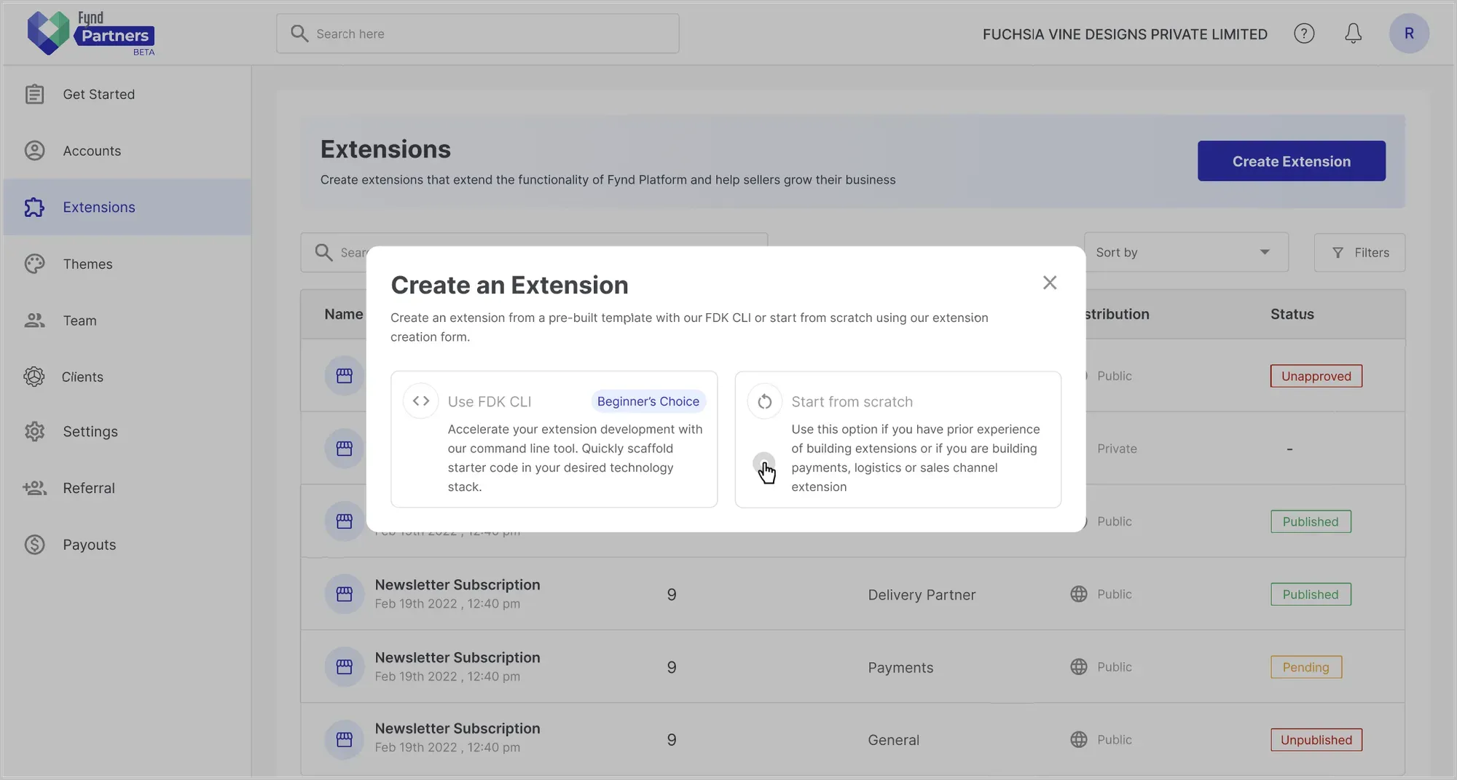The width and height of the screenshot is (1457, 780).
Task: Select the Start from scratch option card
Action: pos(898,439)
